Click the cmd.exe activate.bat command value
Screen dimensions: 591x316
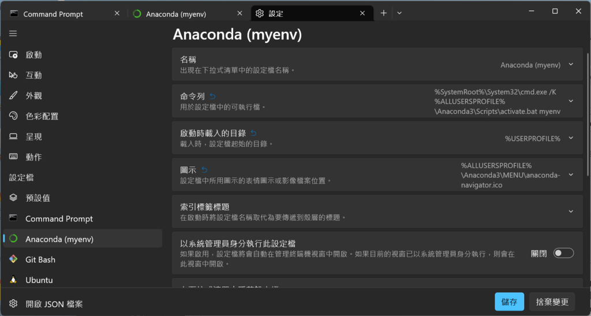tap(498, 102)
